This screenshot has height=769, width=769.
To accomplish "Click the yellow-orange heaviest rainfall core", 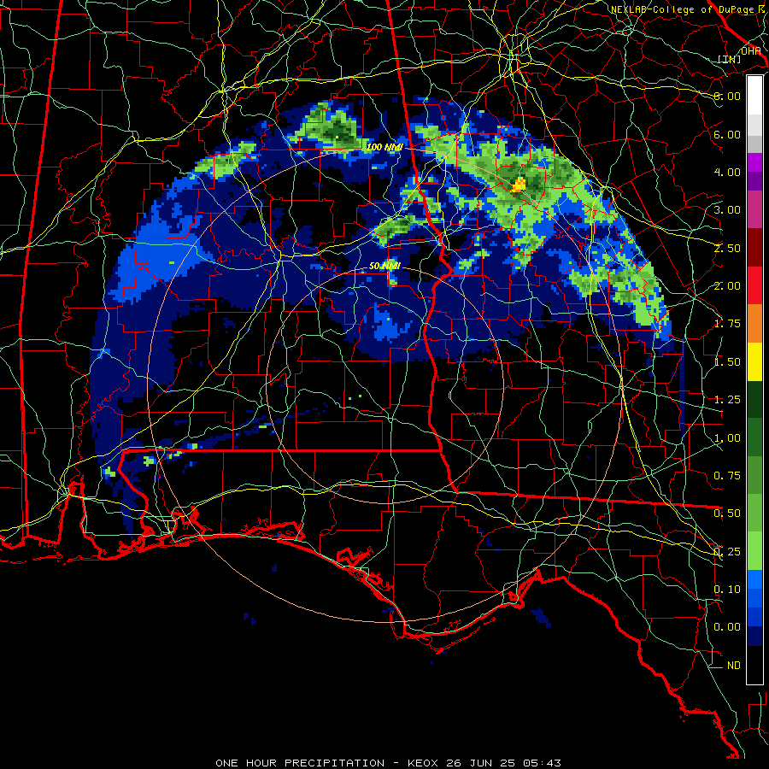I will (x=519, y=185).
